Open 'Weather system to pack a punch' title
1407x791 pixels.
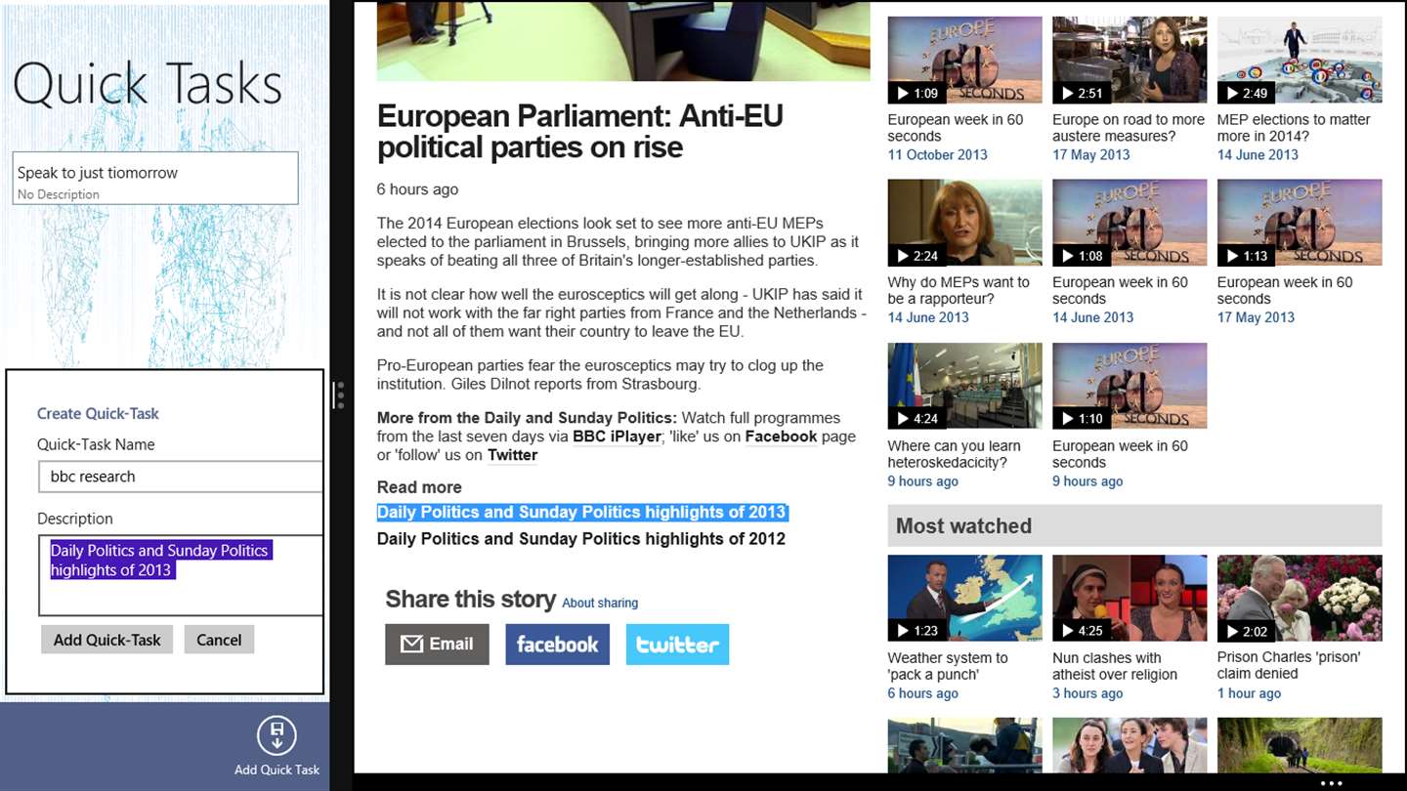948,666
